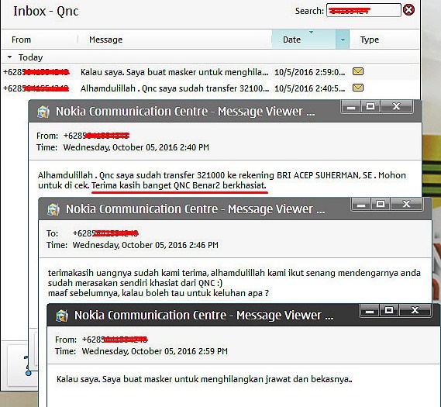Viewport: 441px width, 407px height.
Task: Click the time text "Wednesday, October 05, 2016 2:46 PM"
Action: [146, 245]
